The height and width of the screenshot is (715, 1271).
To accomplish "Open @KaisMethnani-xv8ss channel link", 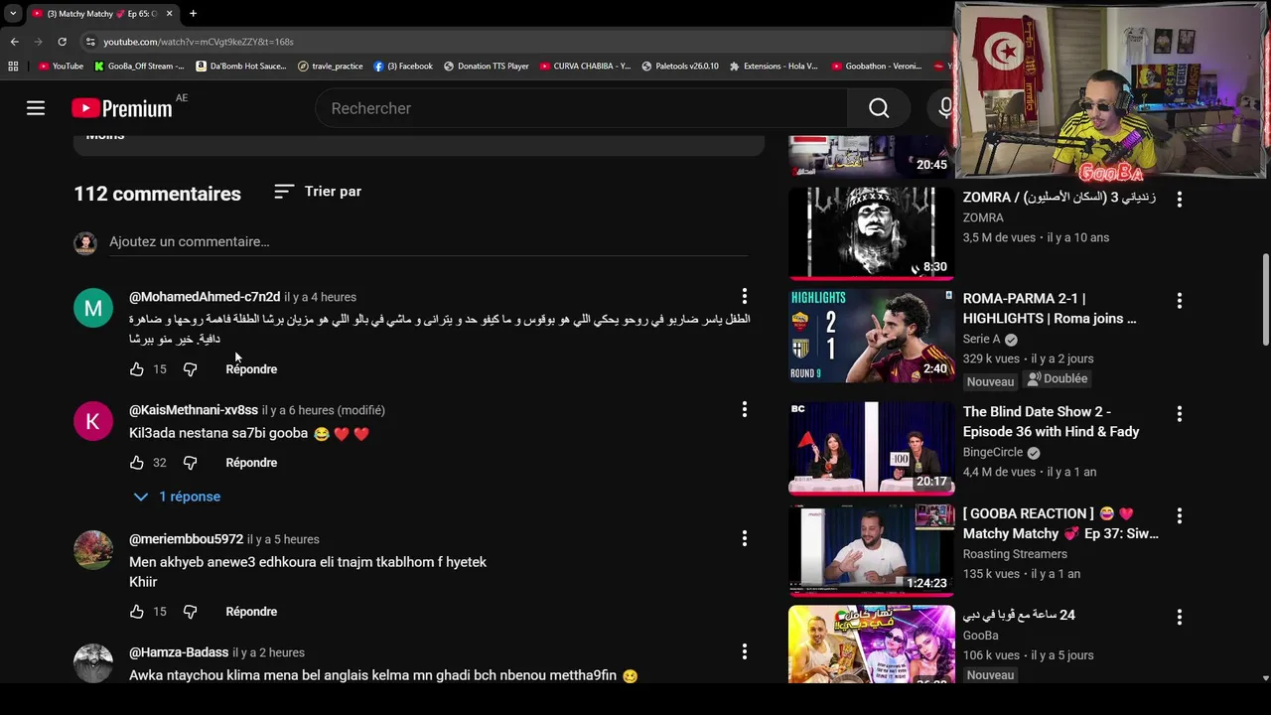I will coord(194,410).
